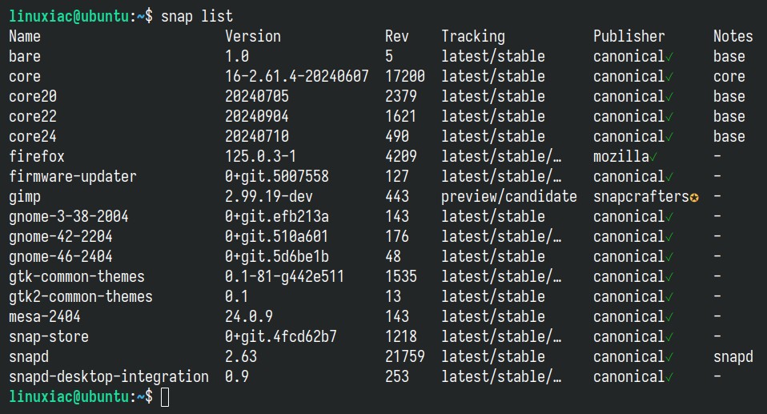Click the terminal cursor block at the prompt
Screen dimensions: 767x414
pyautogui.click(x=165, y=397)
